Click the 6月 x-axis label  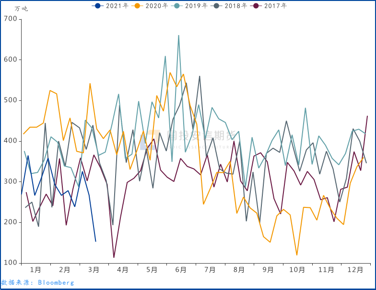click(181, 270)
